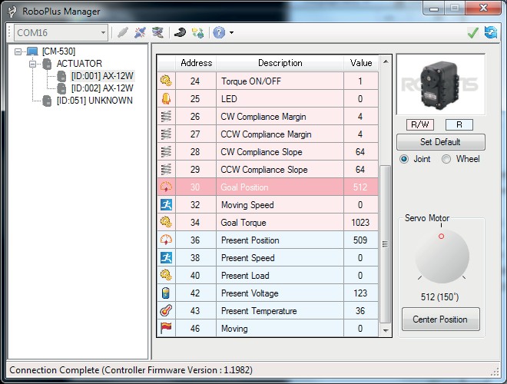The height and width of the screenshot is (384, 507).
Task: Click the Servo Motor position dial
Action: tap(441, 257)
